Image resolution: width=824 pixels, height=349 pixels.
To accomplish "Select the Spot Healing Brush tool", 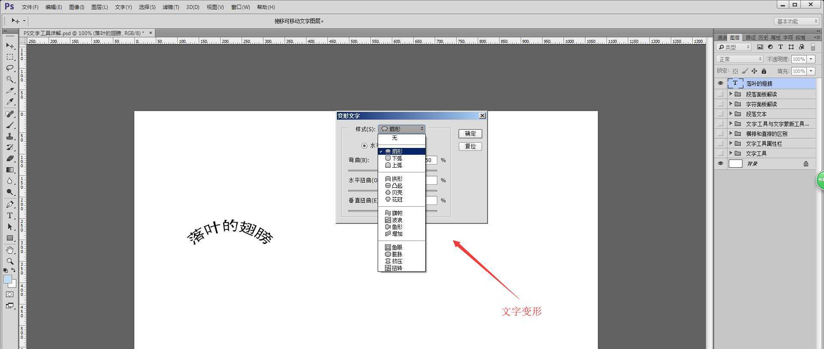I will coord(10,114).
